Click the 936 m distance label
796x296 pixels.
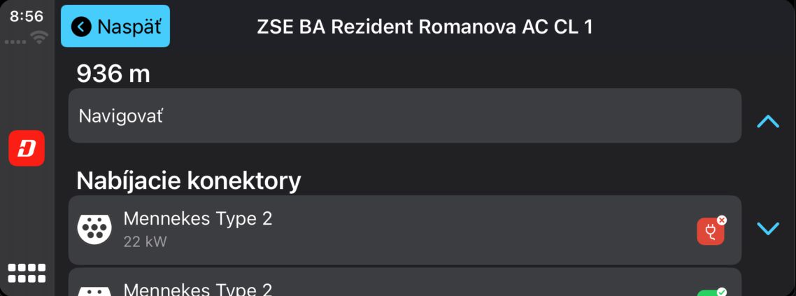(113, 74)
